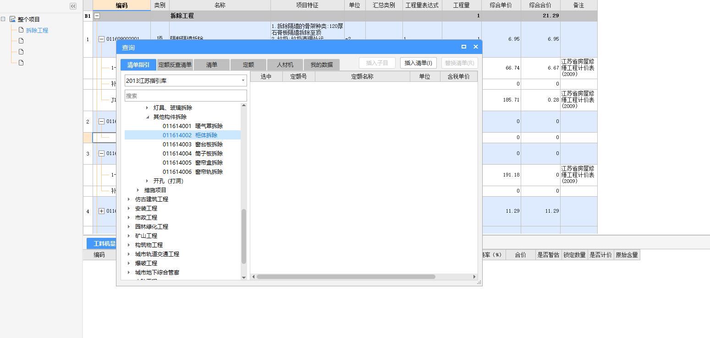Viewport: 710px width, 338px height.
Task: Collapse the 整个项目 tree node
Action: tap(3, 19)
